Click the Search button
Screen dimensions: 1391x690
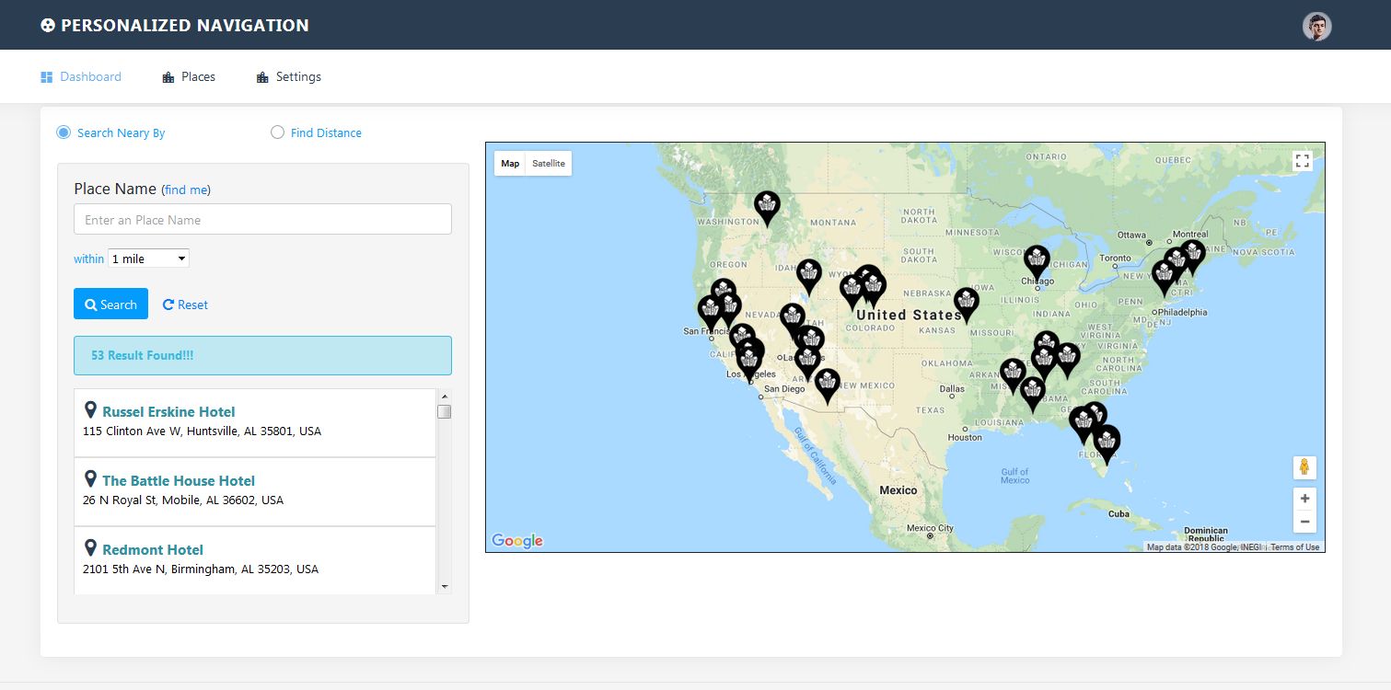(110, 304)
